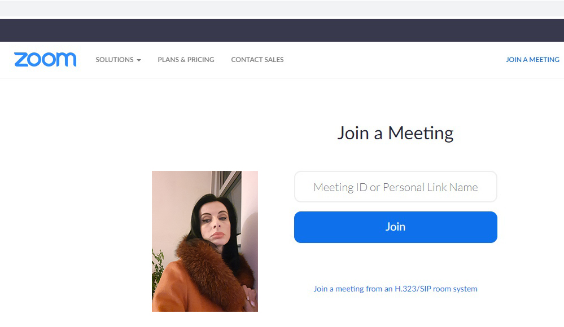This screenshot has height=327, width=564.
Task: Click the green plant in the photo
Action: point(157,269)
